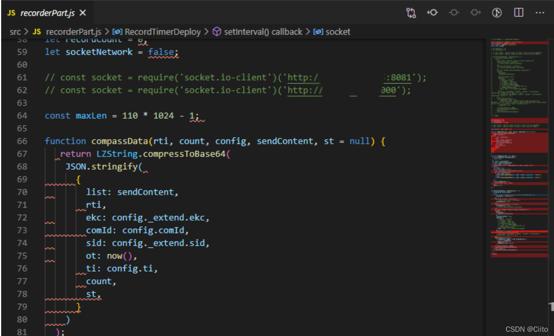Viewport: 554px width, 336px height.
Task: Click the variable icon before socket breadcrumb
Action: (x=318, y=32)
